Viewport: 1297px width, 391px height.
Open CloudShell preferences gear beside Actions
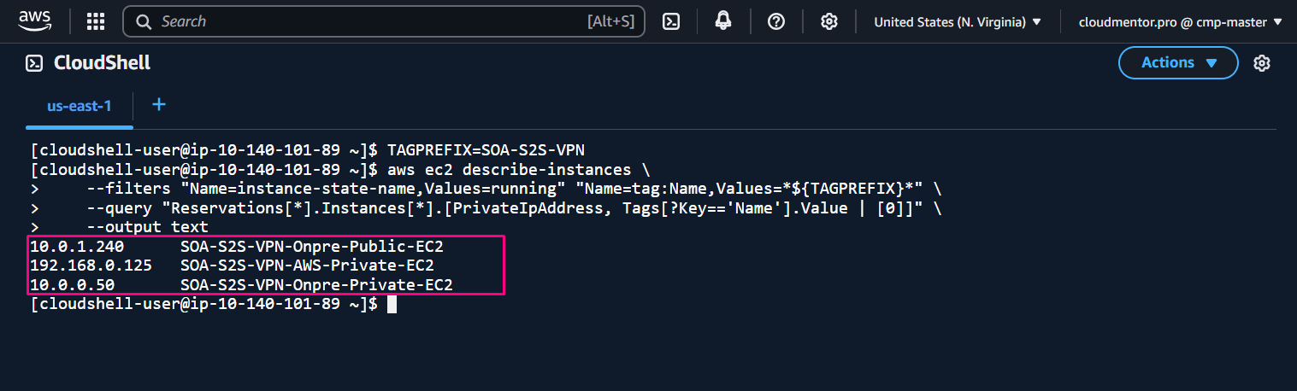coord(1261,63)
